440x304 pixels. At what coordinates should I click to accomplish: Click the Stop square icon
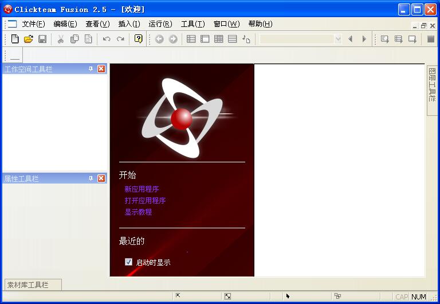tap(430, 39)
